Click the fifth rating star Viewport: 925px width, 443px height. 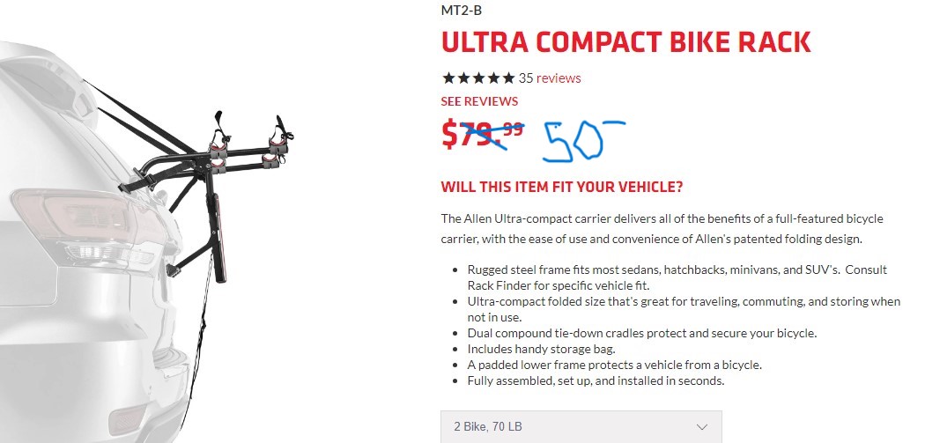coord(508,78)
